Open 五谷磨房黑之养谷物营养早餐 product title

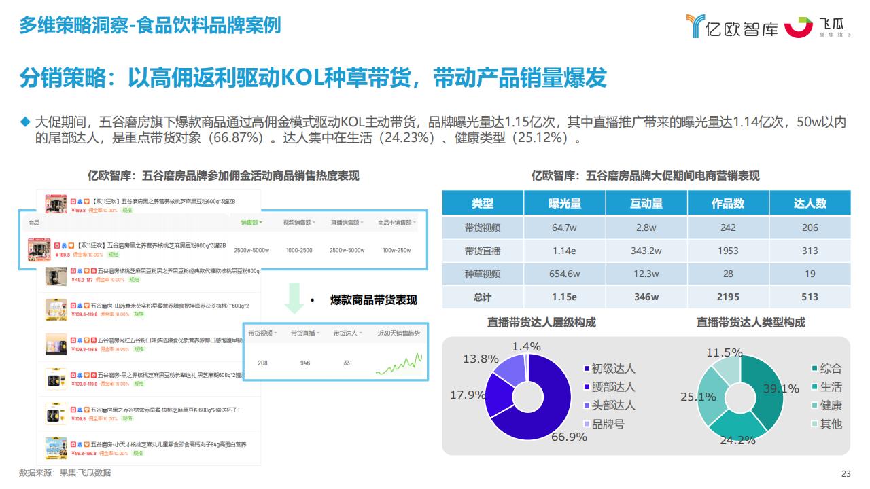pyautogui.click(x=165, y=410)
